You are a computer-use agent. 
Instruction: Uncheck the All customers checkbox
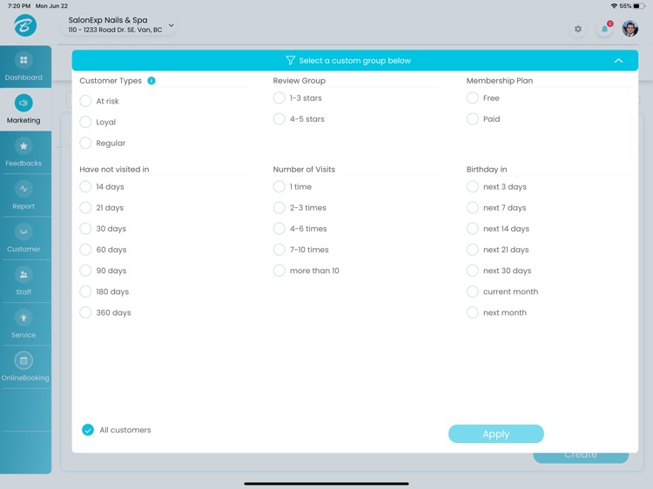(x=88, y=430)
